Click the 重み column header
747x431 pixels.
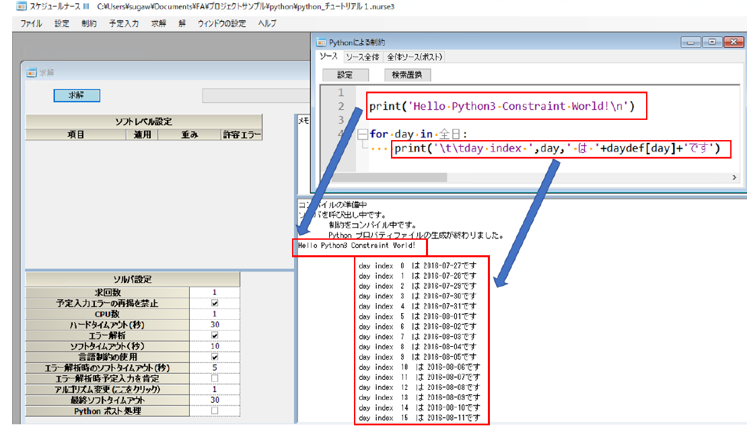pyautogui.click(x=190, y=135)
